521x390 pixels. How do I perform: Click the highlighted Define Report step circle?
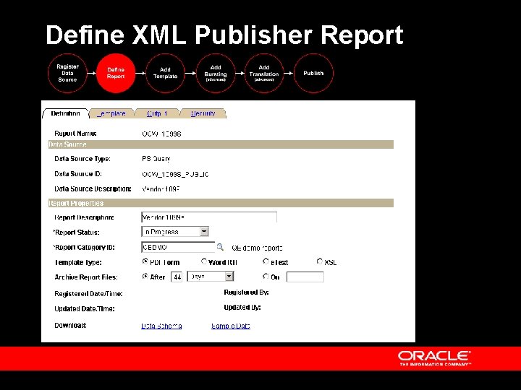point(116,73)
